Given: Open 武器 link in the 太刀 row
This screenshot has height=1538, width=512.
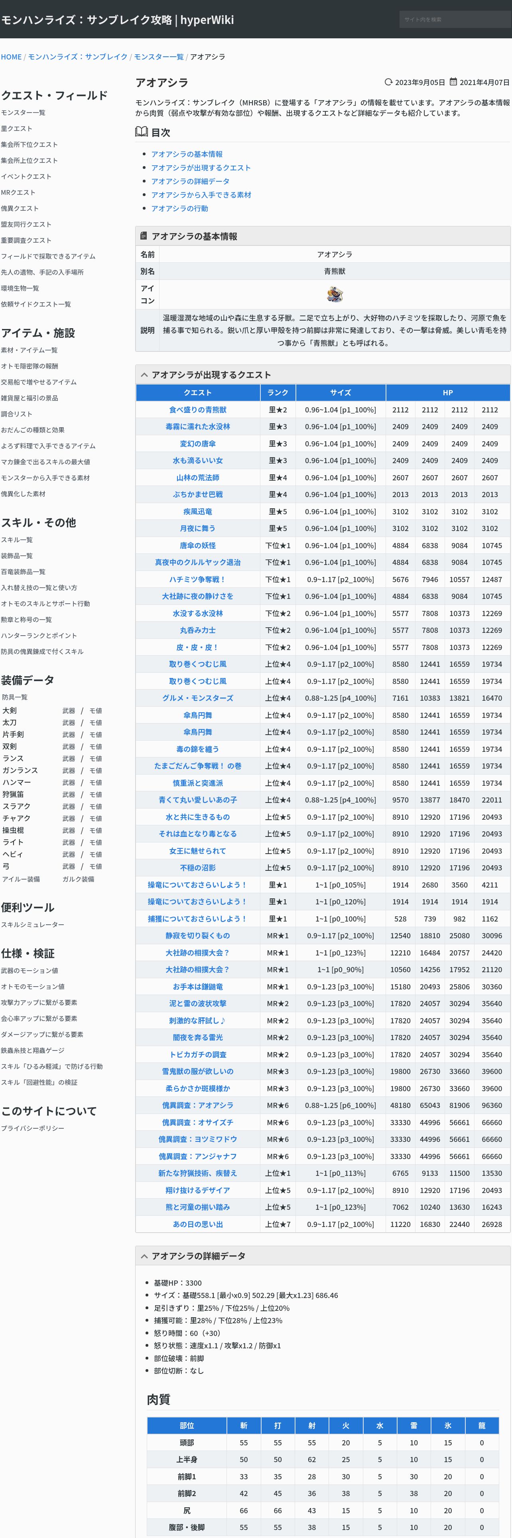Looking at the screenshot, I should pos(69,722).
